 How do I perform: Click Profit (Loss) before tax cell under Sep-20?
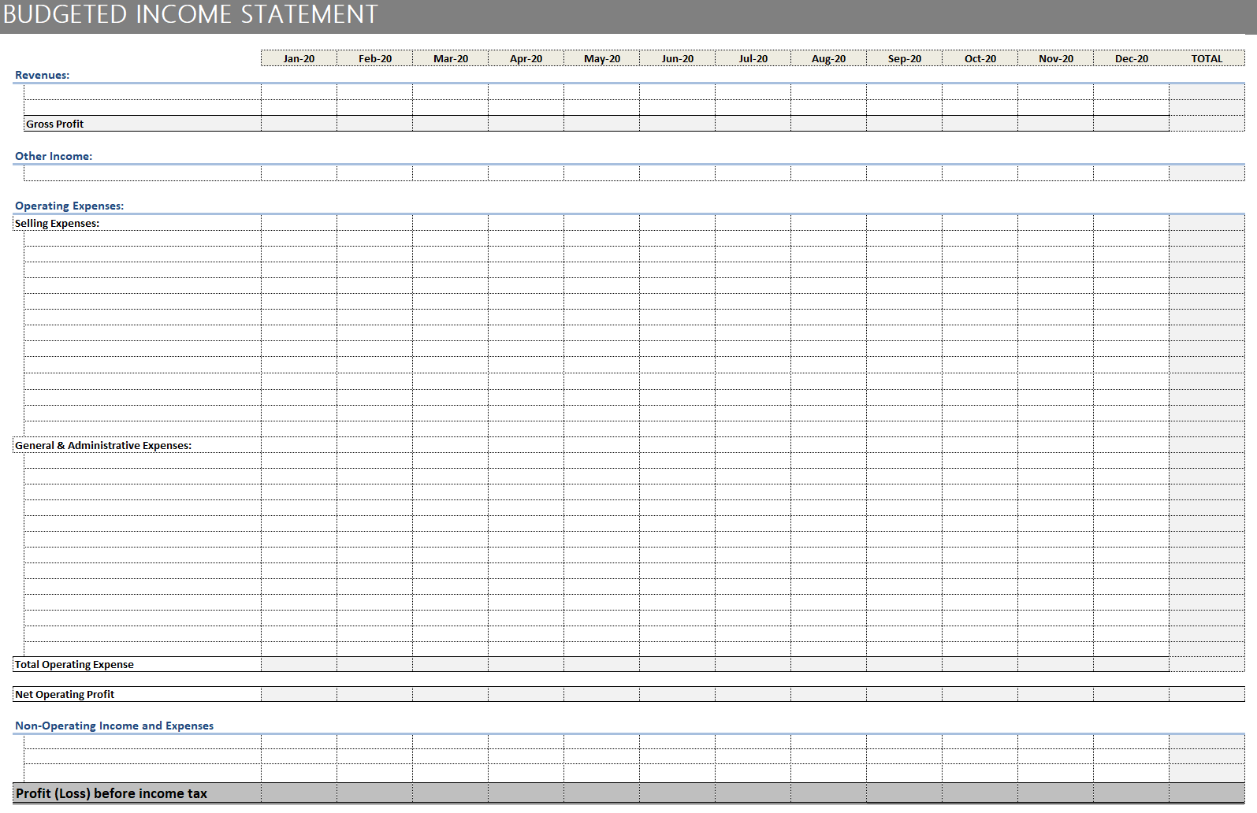pos(904,793)
